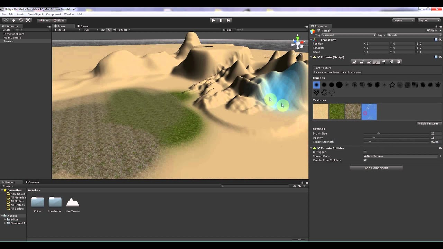Open the Terrain (Script) gear menu

point(440,57)
